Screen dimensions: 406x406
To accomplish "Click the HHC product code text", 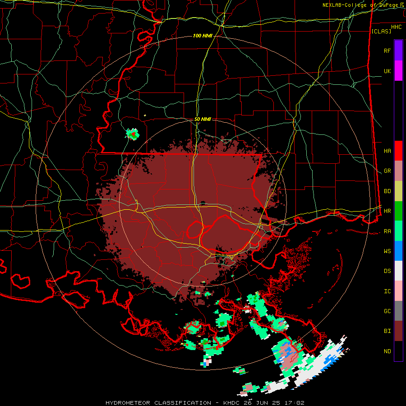I will coord(397,27).
